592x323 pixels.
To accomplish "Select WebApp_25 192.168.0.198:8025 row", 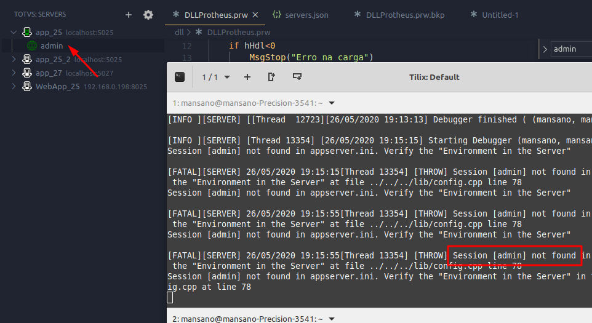I will point(83,86).
